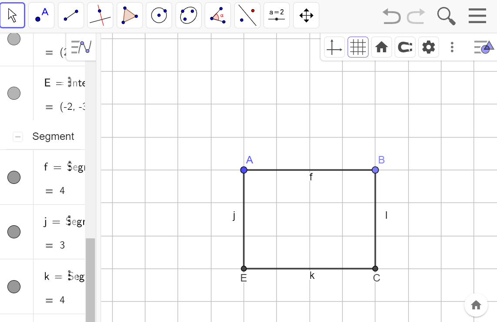Toggle visibility of segment j
The height and width of the screenshot is (322, 497).
click(14, 232)
